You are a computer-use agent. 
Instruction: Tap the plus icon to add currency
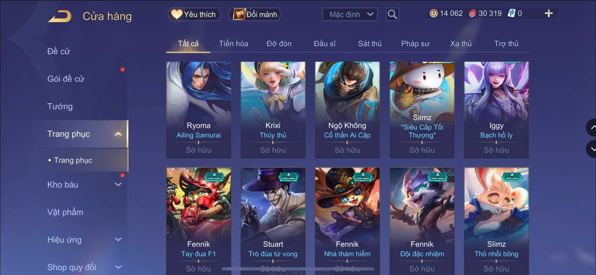coord(549,14)
